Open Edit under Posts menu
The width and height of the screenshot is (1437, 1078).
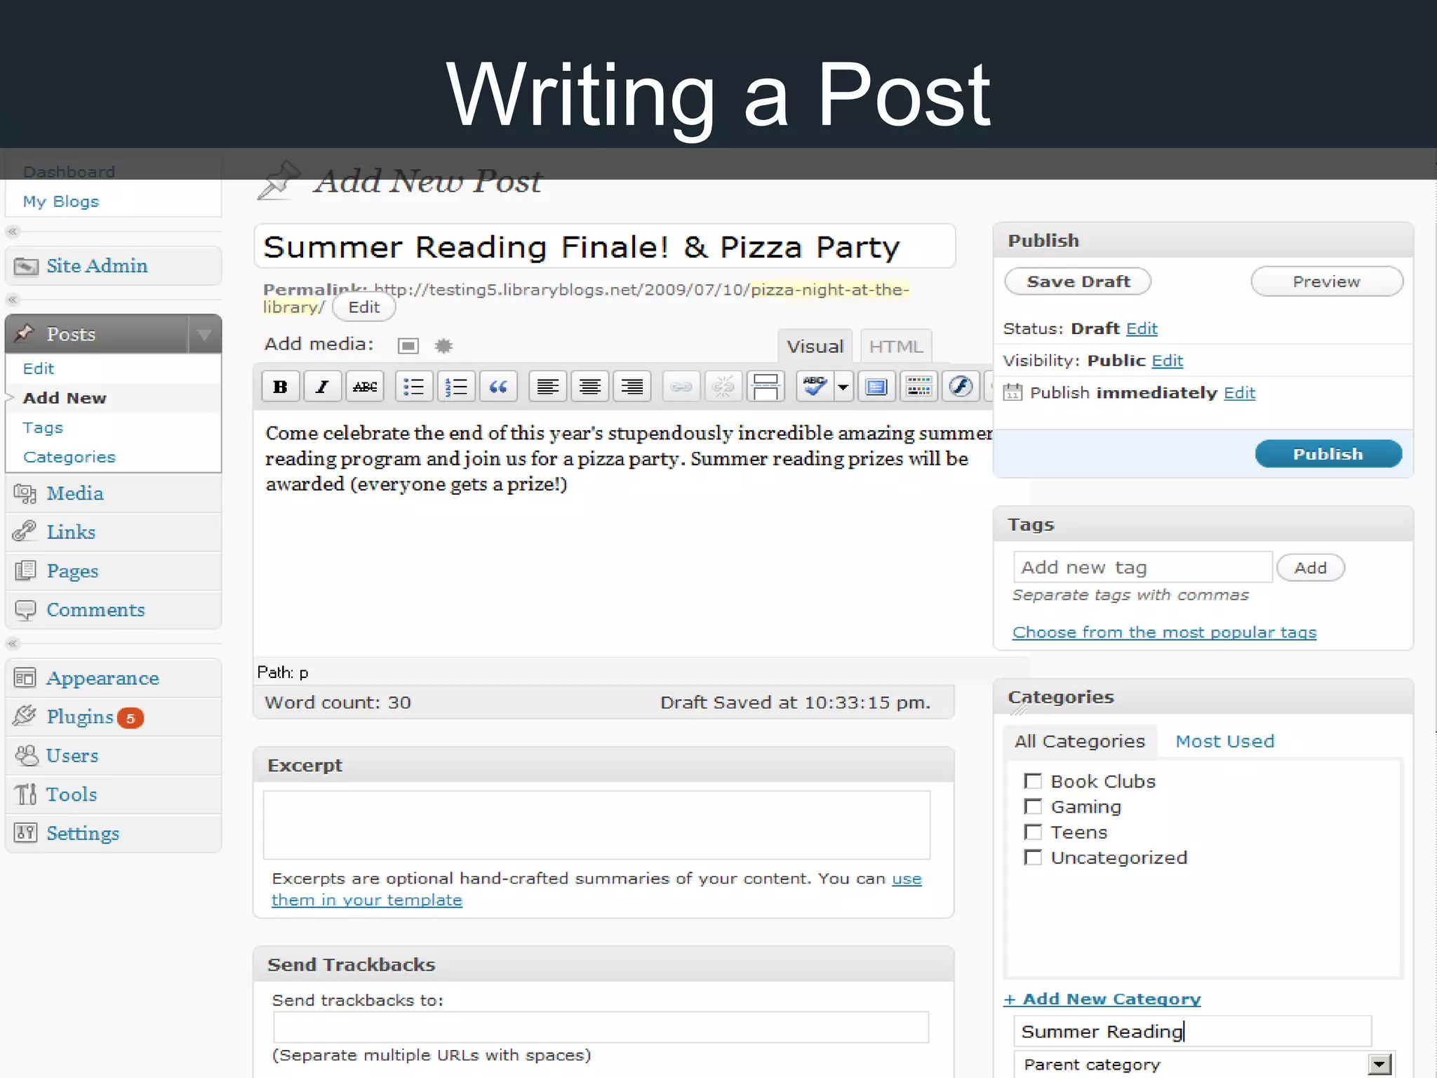[x=39, y=368]
